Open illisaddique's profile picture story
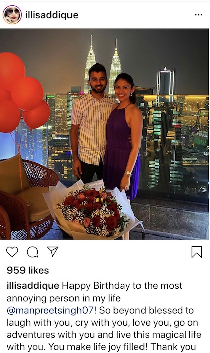 click(12, 15)
